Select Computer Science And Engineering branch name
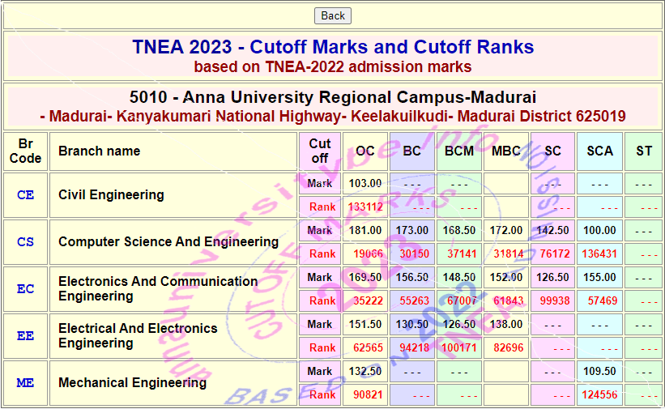The image size is (665, 409). click(x=168, y=242)
